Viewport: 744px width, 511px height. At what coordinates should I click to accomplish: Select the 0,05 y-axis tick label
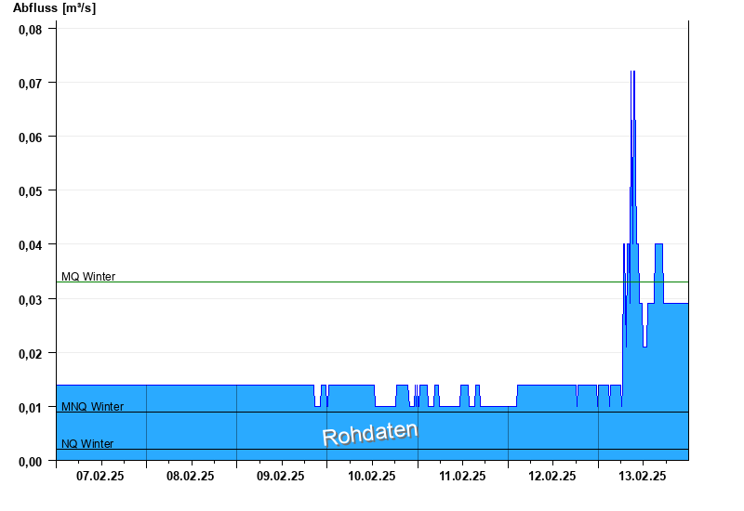31,190
